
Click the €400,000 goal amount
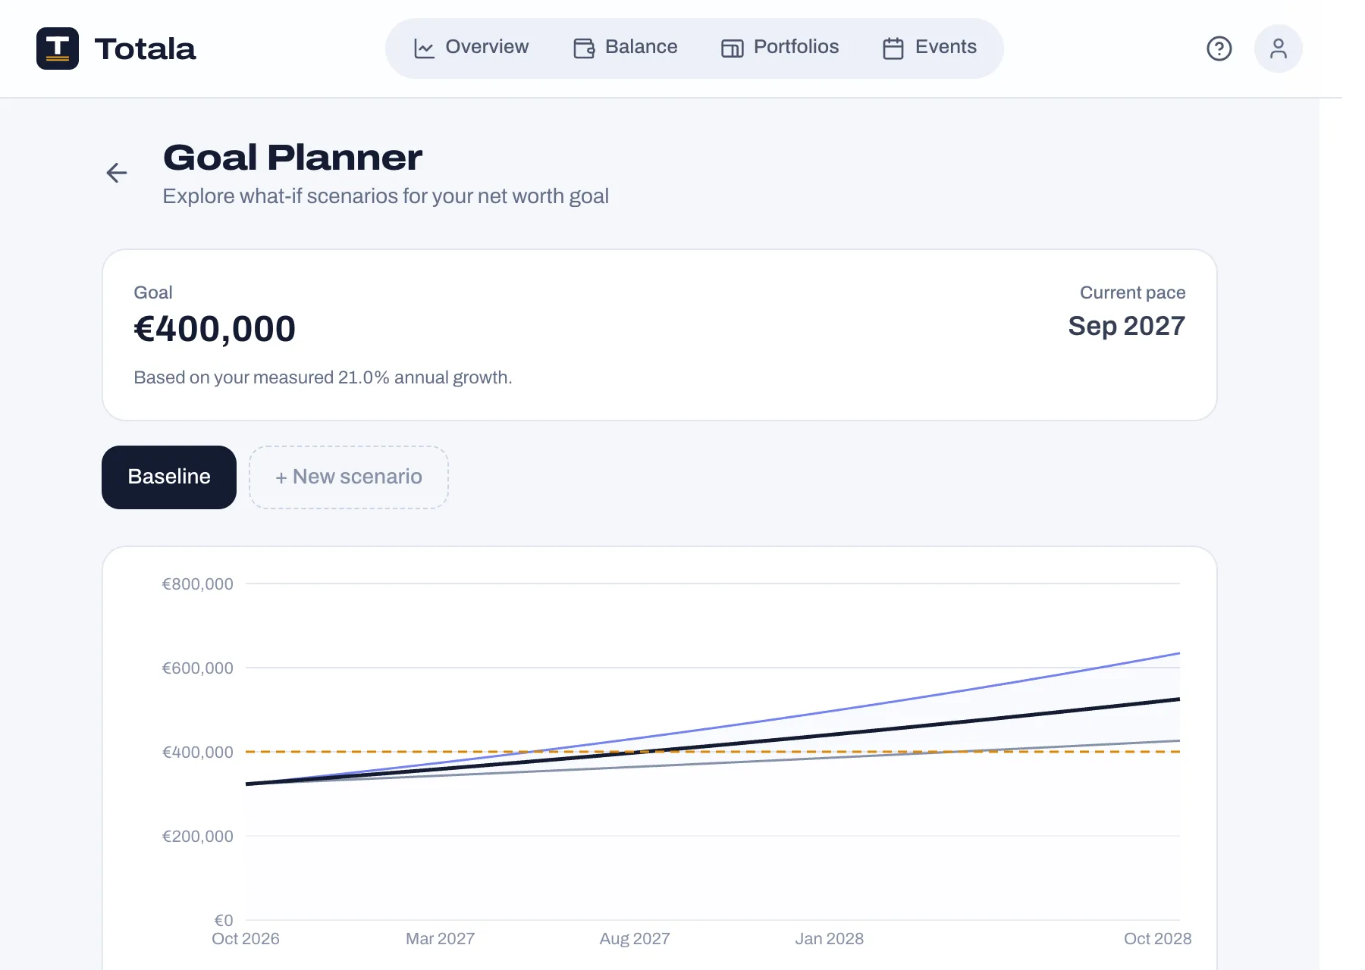point(215,329)
